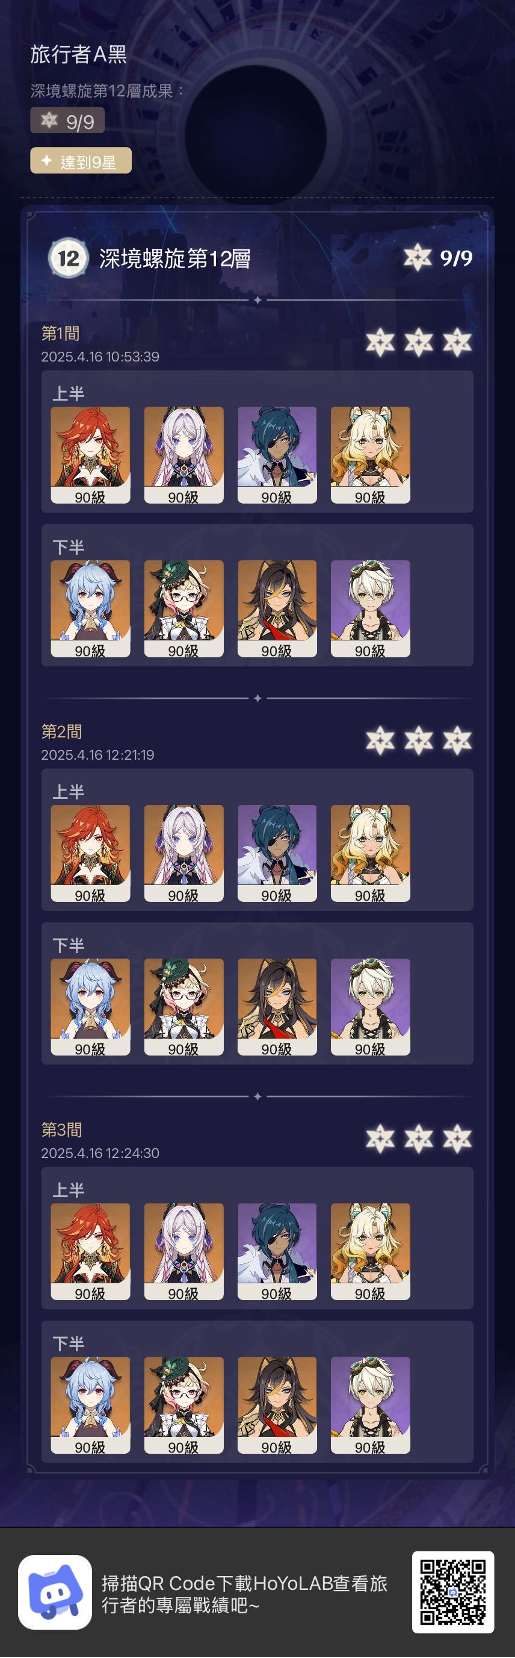Select lavender-haired character in Chamber 2 first half
The height and width of the screenshot is (1658, 515).
184,854
